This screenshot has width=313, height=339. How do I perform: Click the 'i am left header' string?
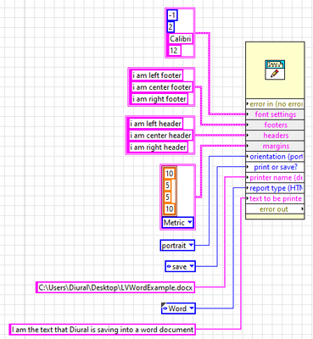tap(155, 124)
